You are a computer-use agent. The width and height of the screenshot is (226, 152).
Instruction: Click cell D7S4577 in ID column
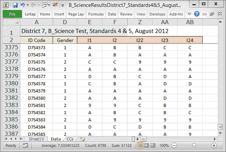coord(37,76)
